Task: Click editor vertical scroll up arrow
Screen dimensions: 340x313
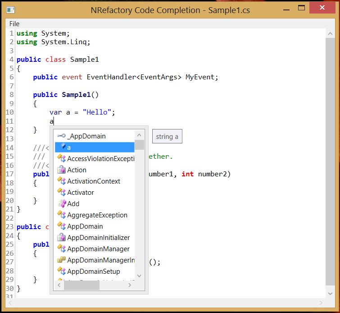Action: pos(330,34)
